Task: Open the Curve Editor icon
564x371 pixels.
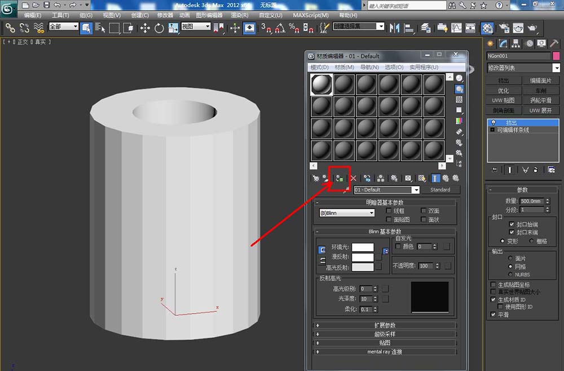Action: pyautogui.click(x=456, y=28)
